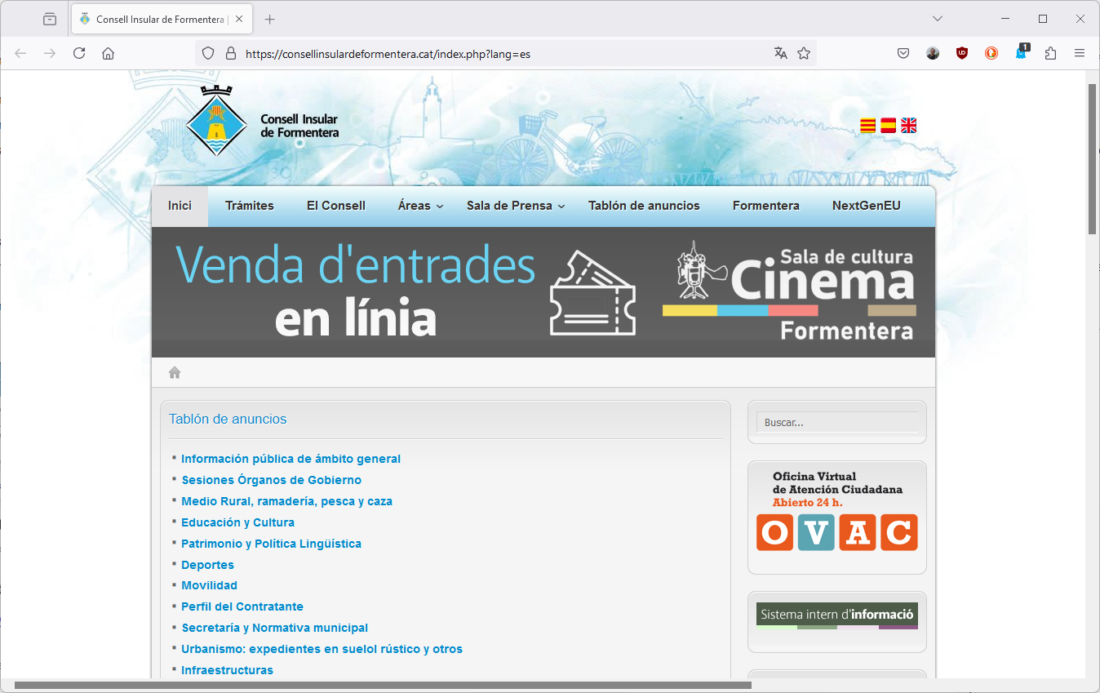
Task: Open the OVAC Oficina Virtual banner
Action: [837, 510]
